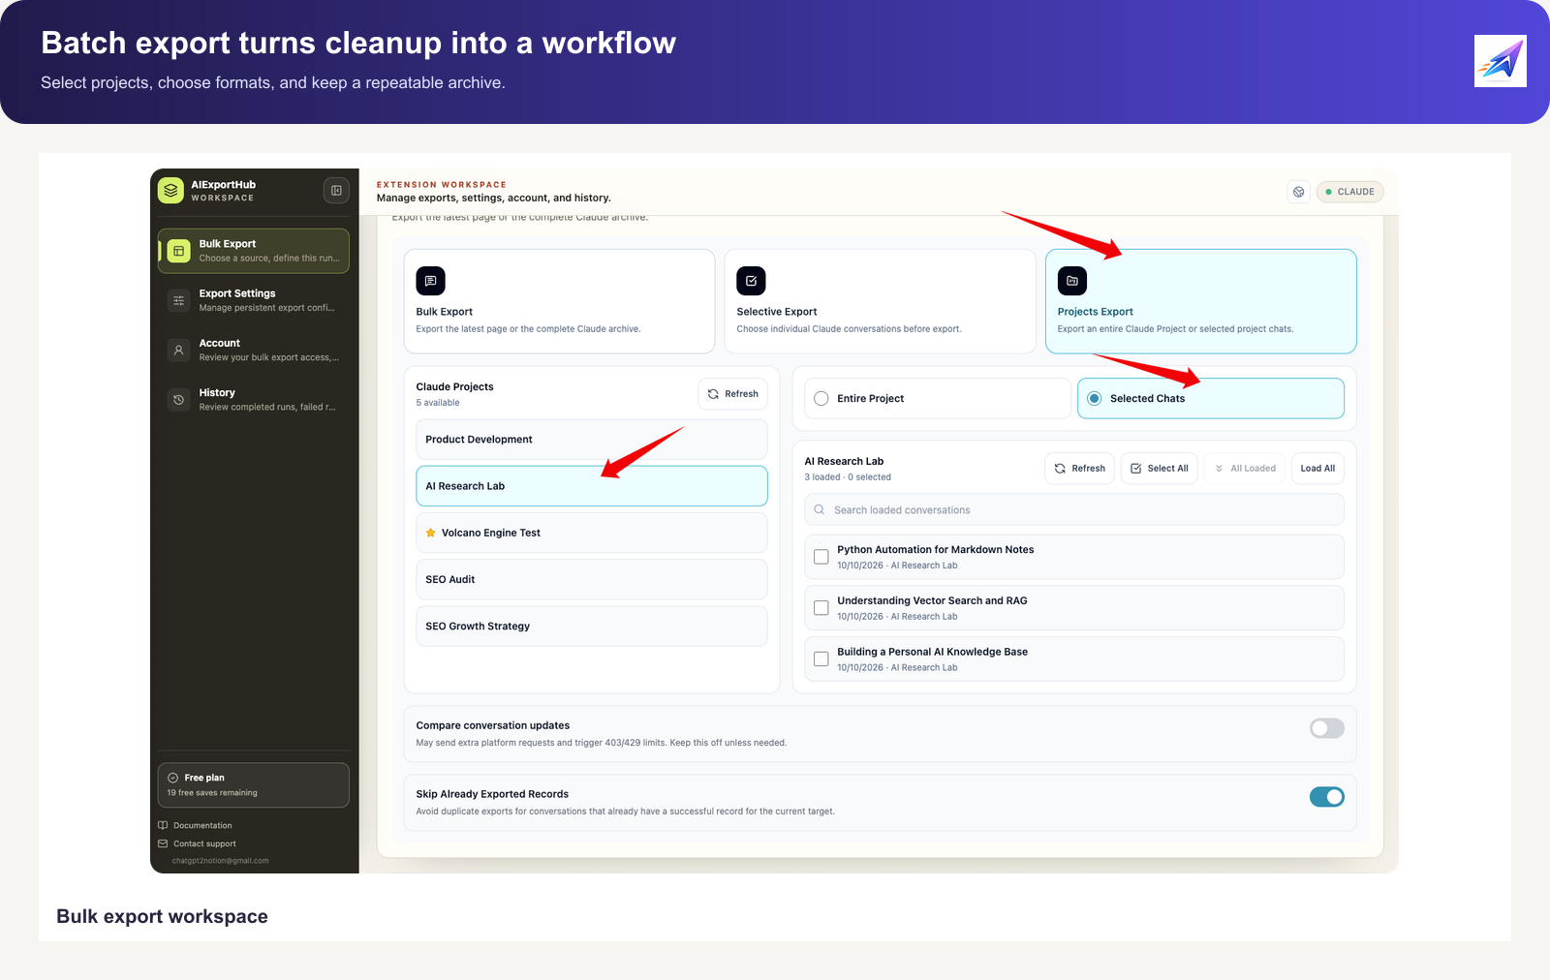Screen dimensions: 1550x980
Task: Click the rocket logo in the banner
Action: [1501, 61]
